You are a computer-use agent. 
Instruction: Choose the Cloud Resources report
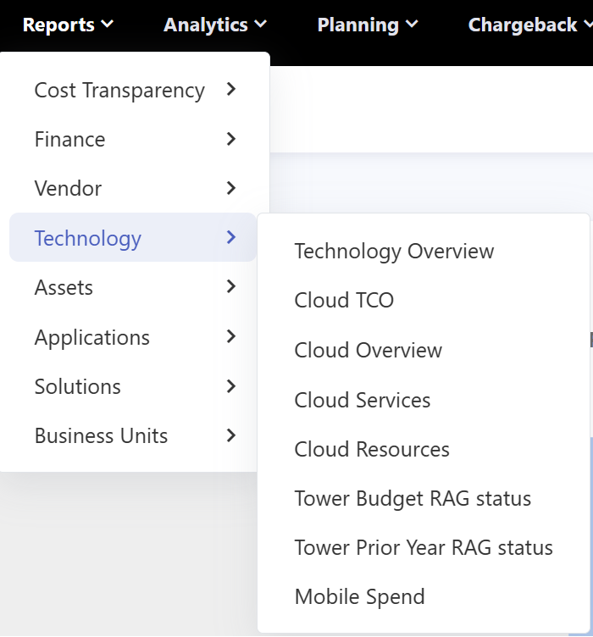pos(372,449)
